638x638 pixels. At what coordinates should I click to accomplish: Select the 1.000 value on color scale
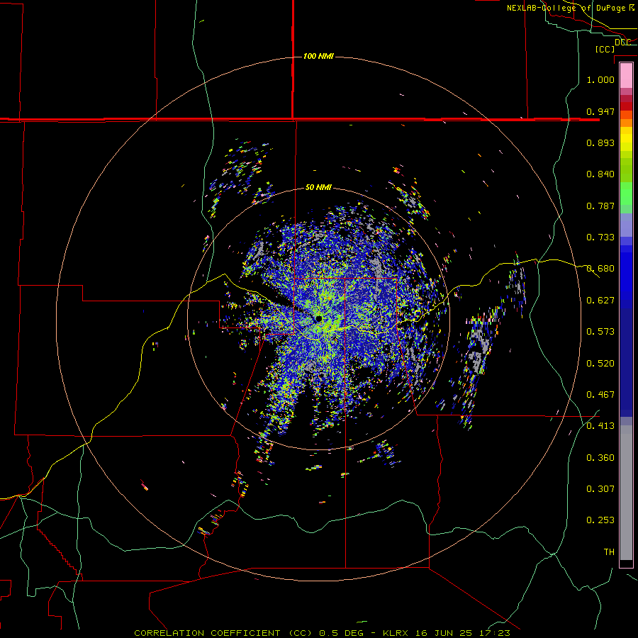(x=600, y=79)
